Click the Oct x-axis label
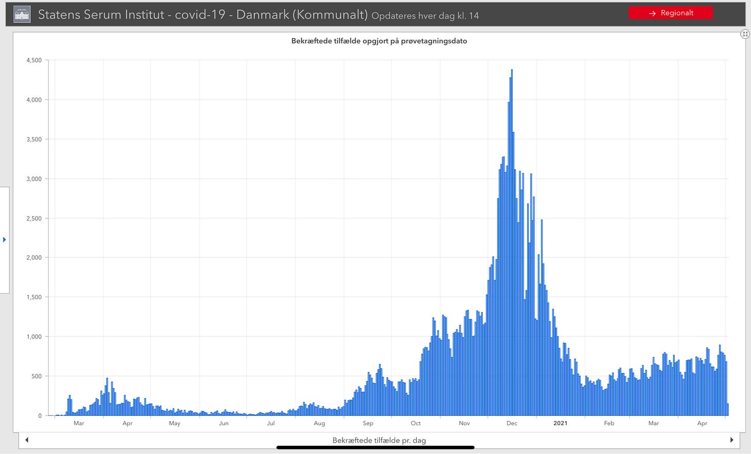Image resolution: width=751 pixels, height=454 pixels. tap(416, 423)
